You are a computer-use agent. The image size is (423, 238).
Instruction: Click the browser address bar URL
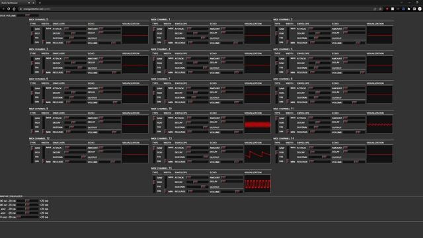(36, 9)
